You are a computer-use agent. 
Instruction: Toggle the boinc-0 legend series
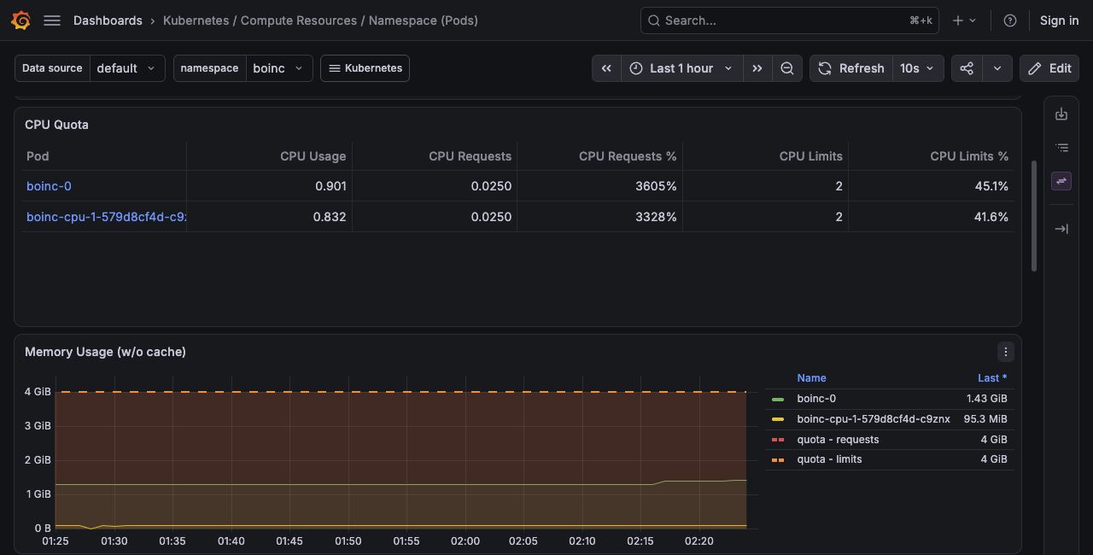816,399
